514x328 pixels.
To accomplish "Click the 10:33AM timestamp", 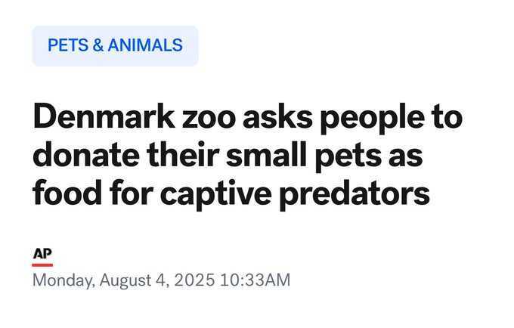I will point(255,280).
